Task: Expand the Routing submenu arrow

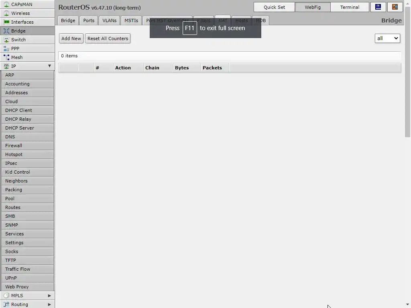Action: coord(49,304)
